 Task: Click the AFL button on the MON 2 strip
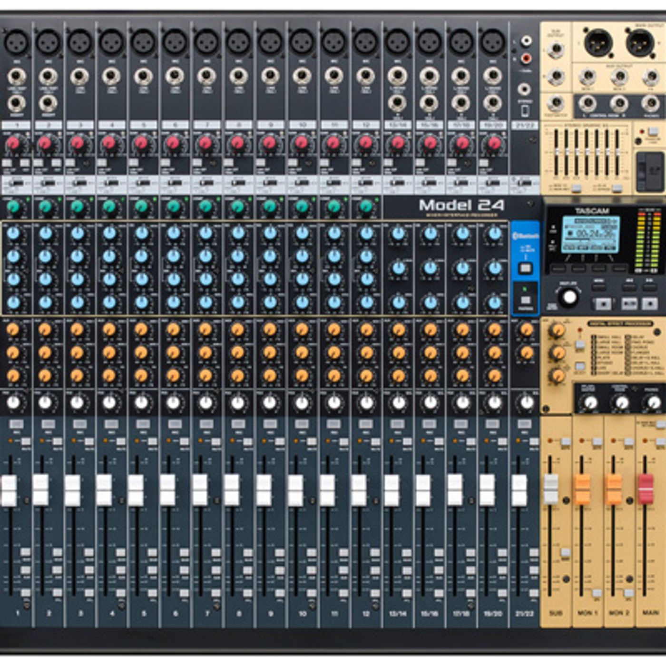pyautogui.click(x=628, y=593)
